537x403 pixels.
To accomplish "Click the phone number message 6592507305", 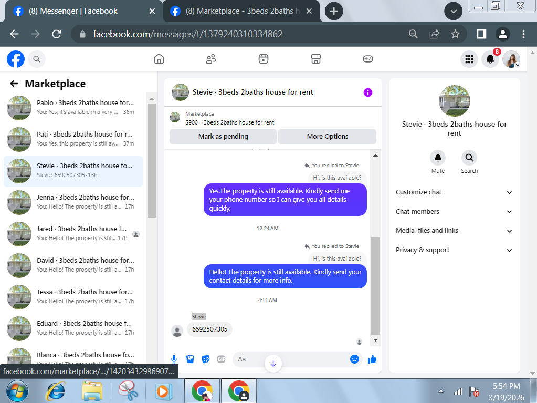I will click(209, 329).
